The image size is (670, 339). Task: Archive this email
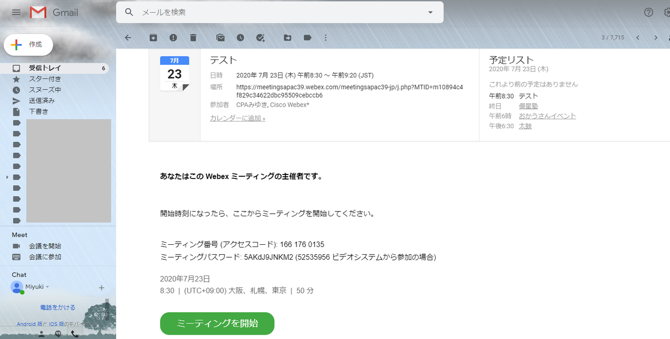[153, 37]
